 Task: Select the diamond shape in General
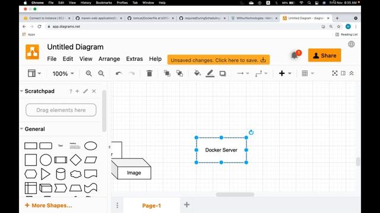click(x=75, y=160)
